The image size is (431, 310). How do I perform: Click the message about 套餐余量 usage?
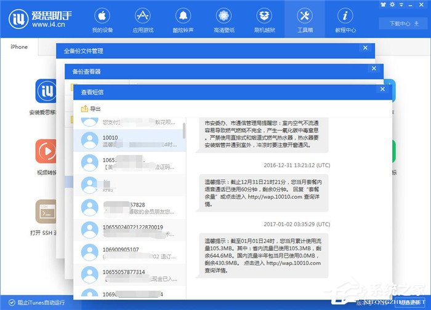pyautogui.click(x=264, y=193)
